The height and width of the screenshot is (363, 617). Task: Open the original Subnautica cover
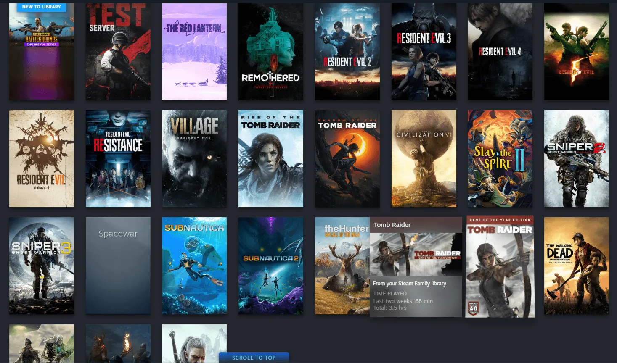(x=194, y=266)
